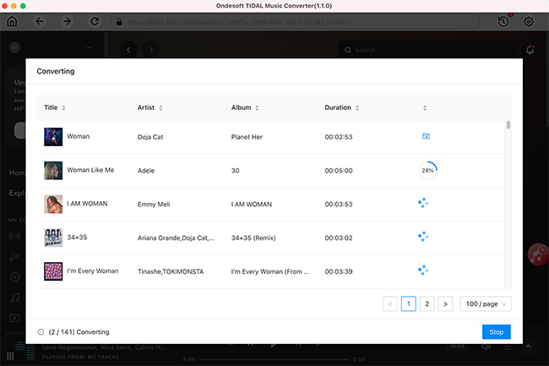Go to next page with right chevron
The width and height of the screenshot is (549, 366).
point(445,304)
